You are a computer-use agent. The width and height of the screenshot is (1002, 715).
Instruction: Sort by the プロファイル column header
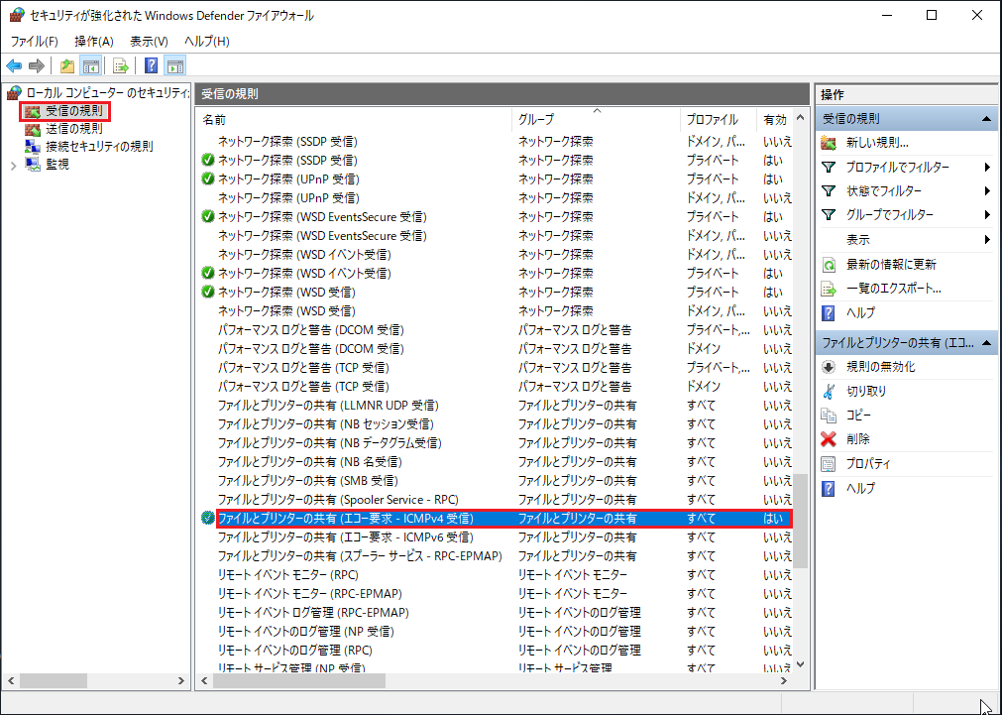[x=719, y=119]
